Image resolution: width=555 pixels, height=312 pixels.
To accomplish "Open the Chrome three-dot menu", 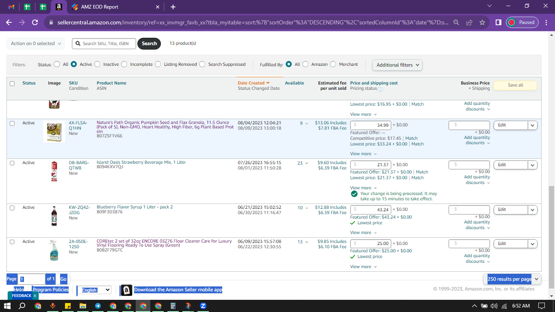I will (546, 23).
